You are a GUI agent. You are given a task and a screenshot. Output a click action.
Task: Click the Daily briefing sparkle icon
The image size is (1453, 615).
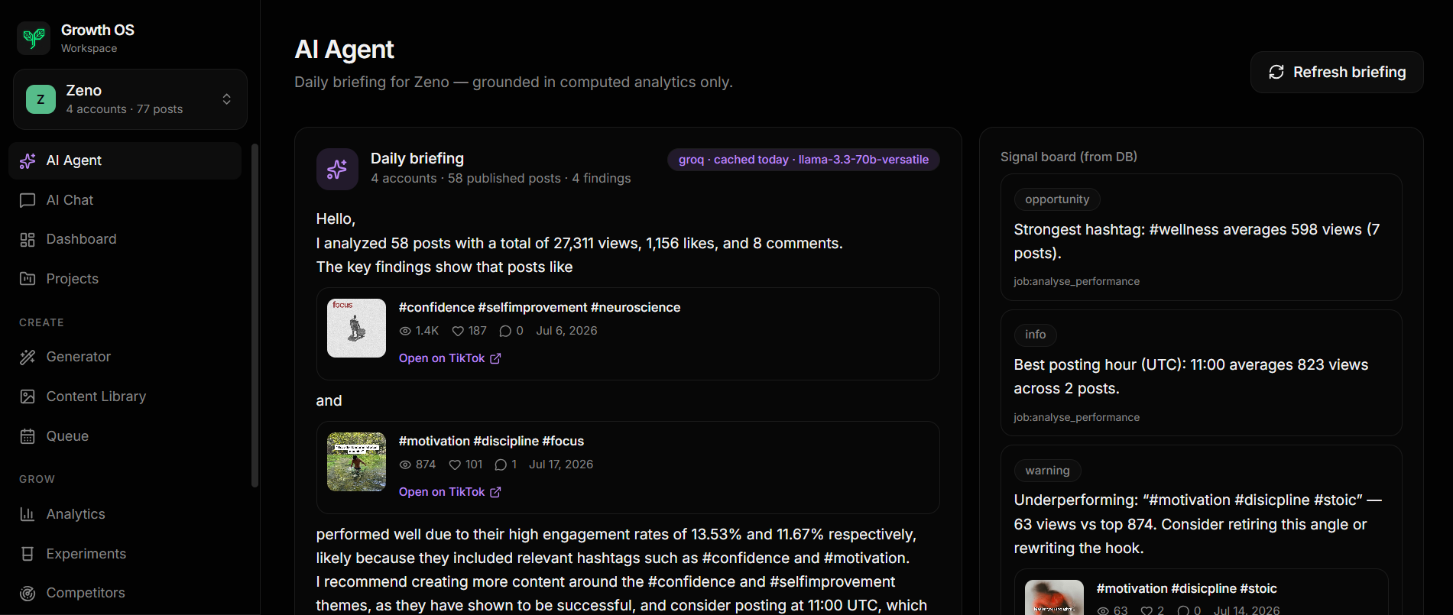tap(337, 169)
